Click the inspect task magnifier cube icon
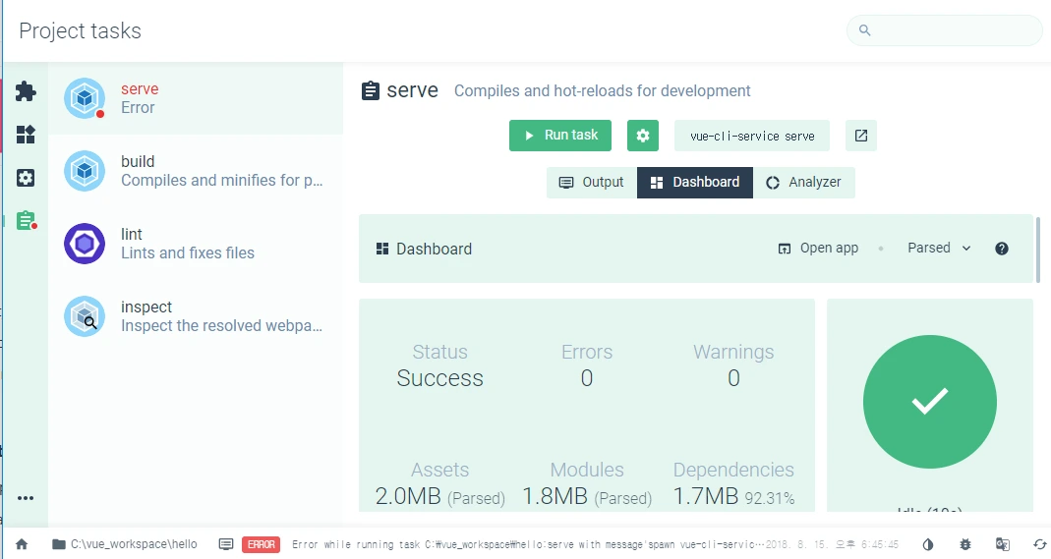 click(x=85, y=316)
